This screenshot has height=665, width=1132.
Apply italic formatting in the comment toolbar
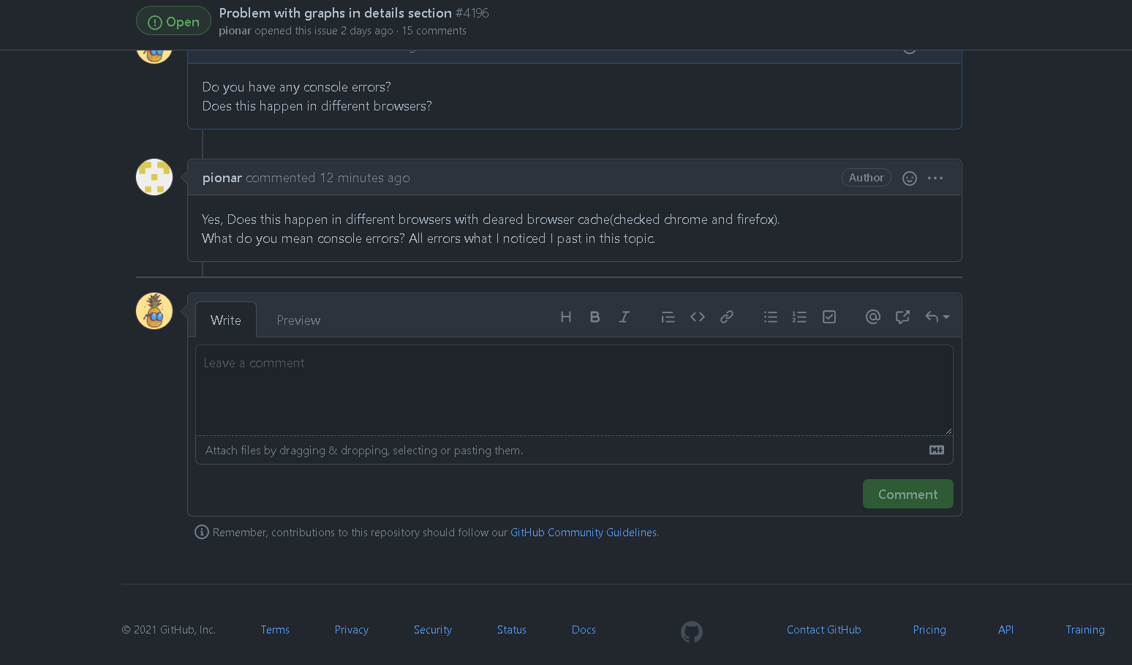click(624, 317)
